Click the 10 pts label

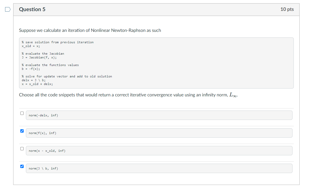287,9
